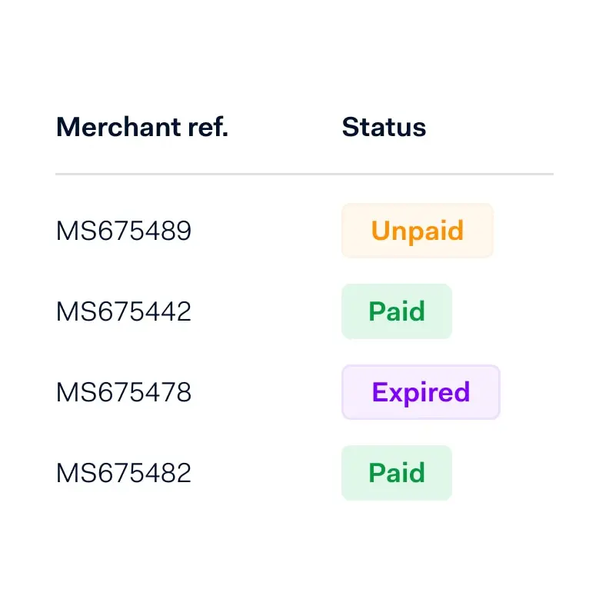
Task: Choose the row with the Expired status
Action: coord(123,392)
